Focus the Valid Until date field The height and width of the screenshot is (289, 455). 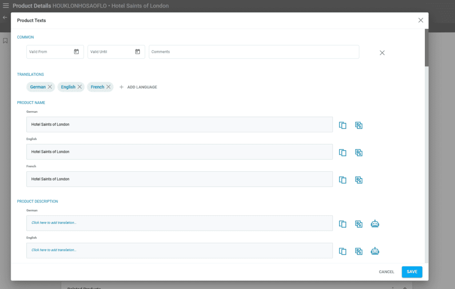coord(116,51)
